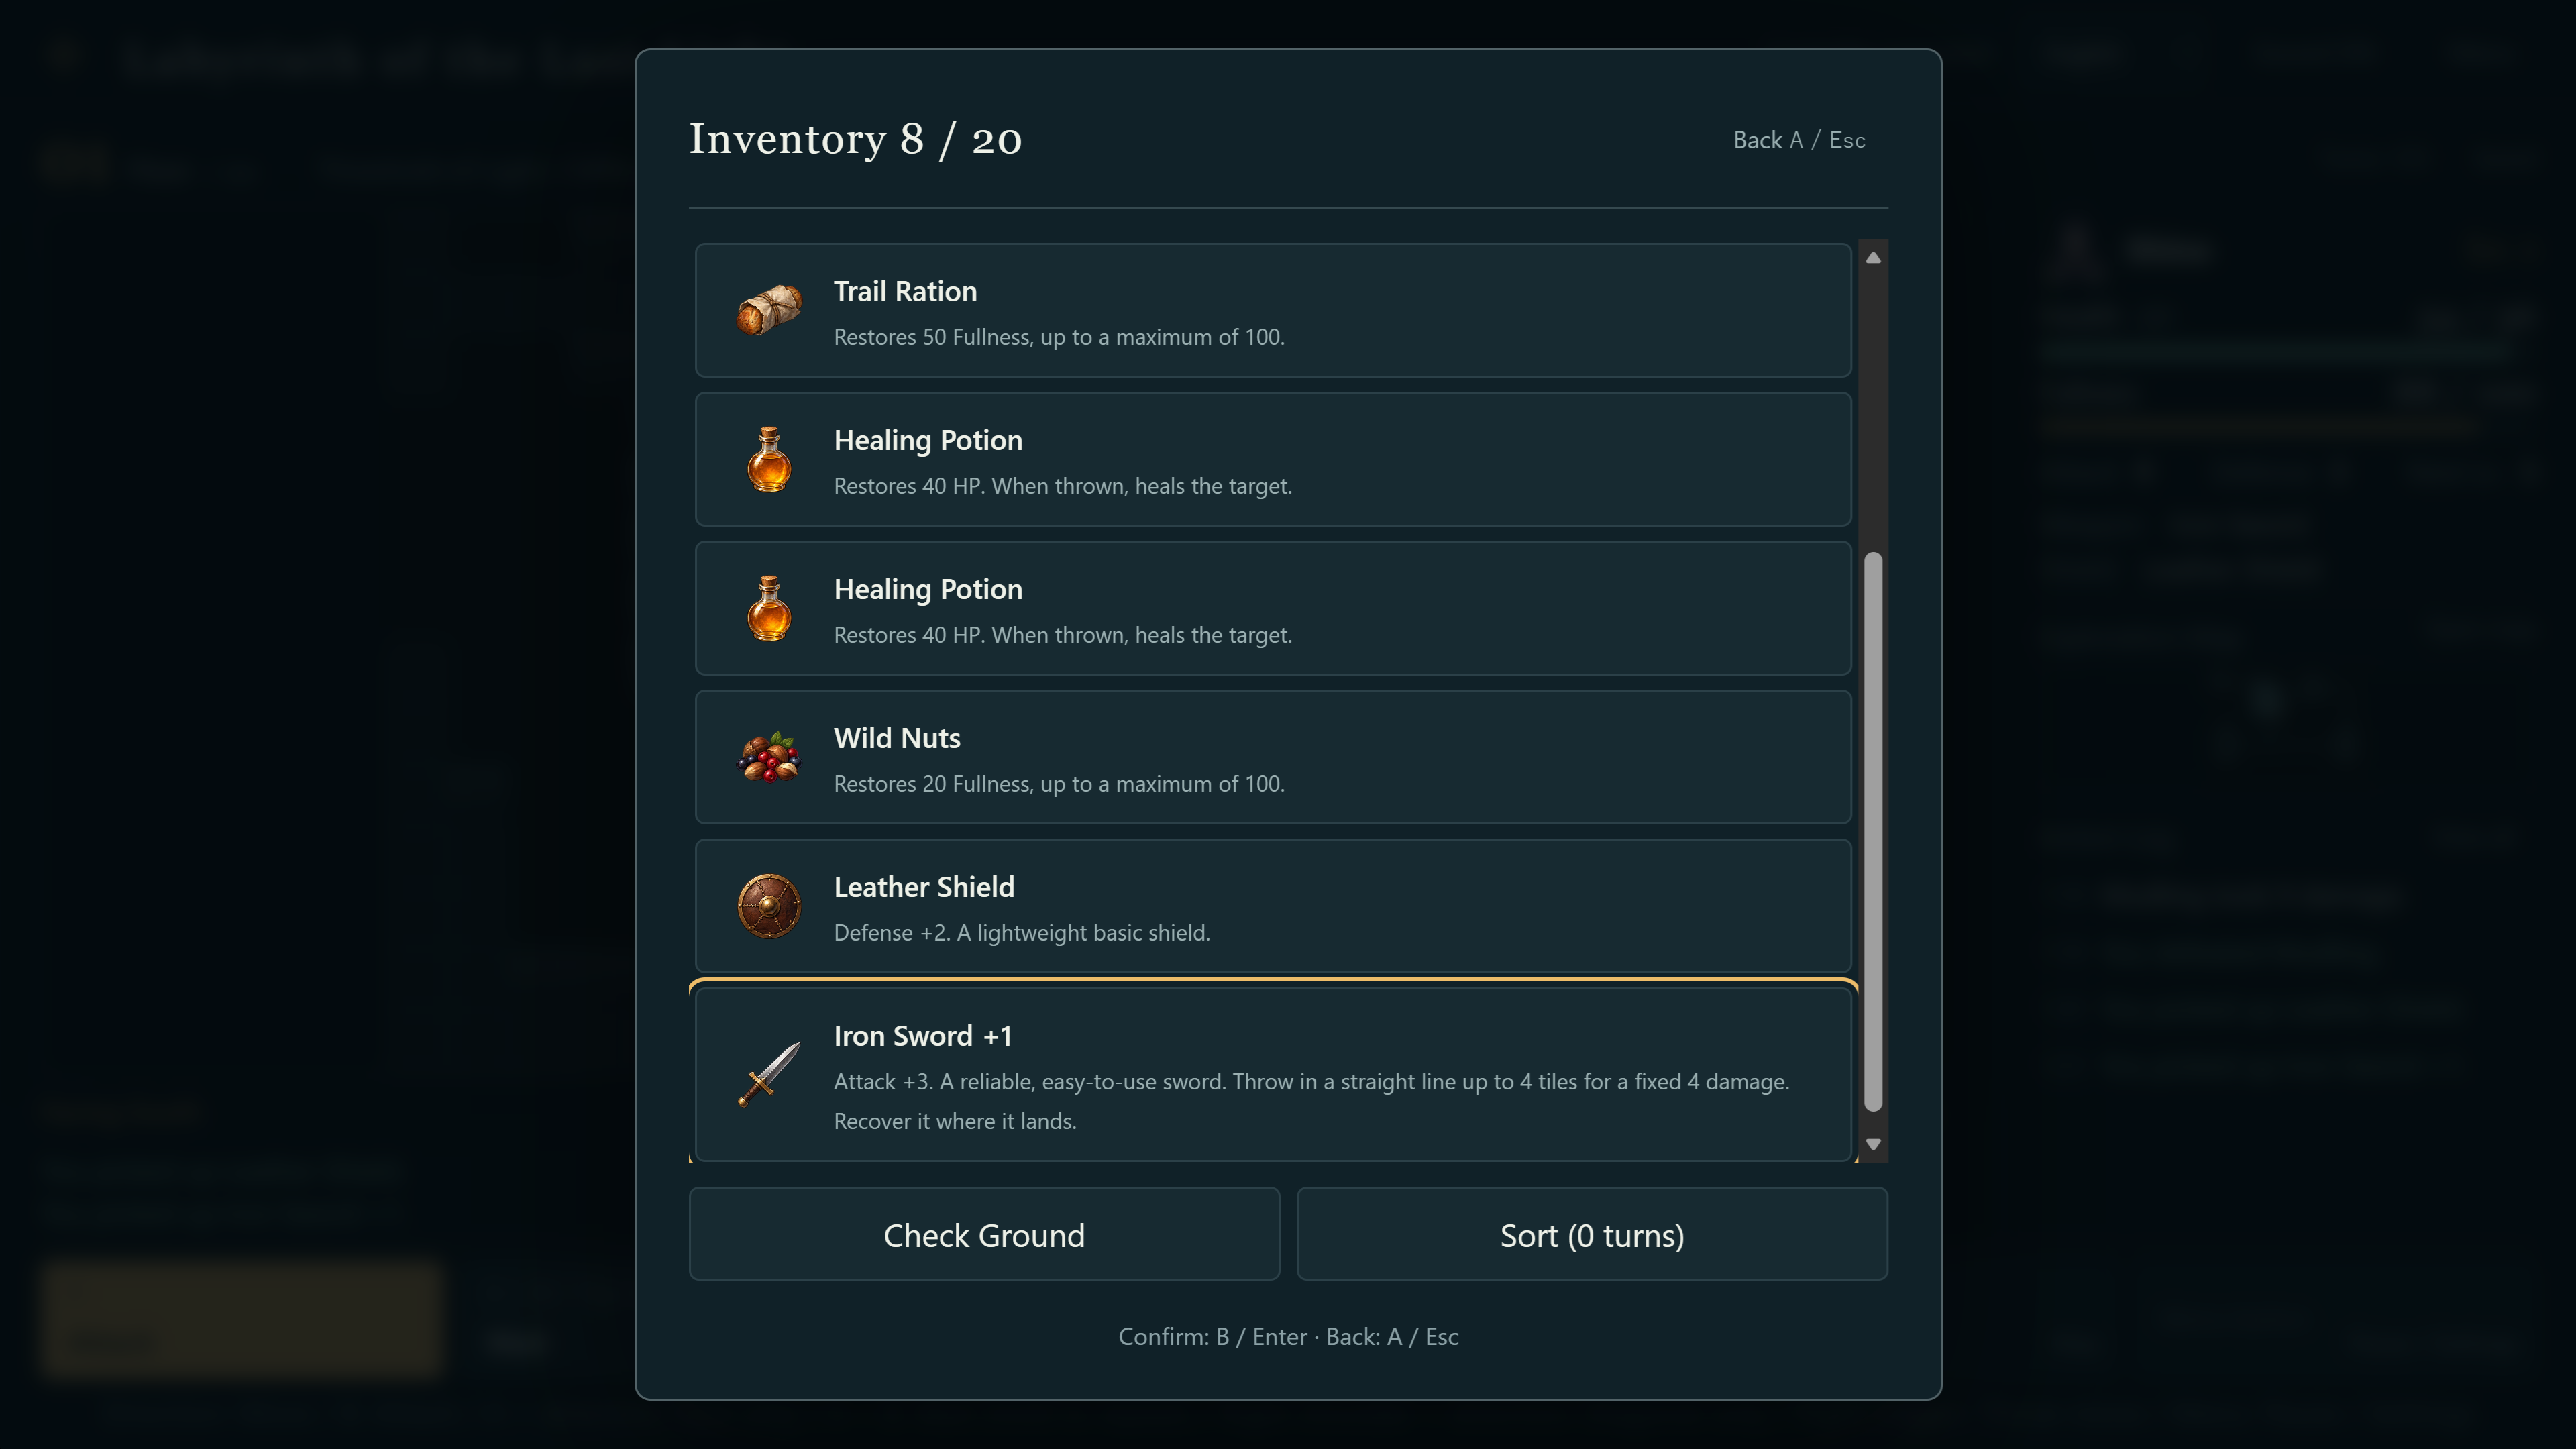2576x1449 pixels.
Task: Click the first Healing Potion flask icon
Action: tap(769, 459)
